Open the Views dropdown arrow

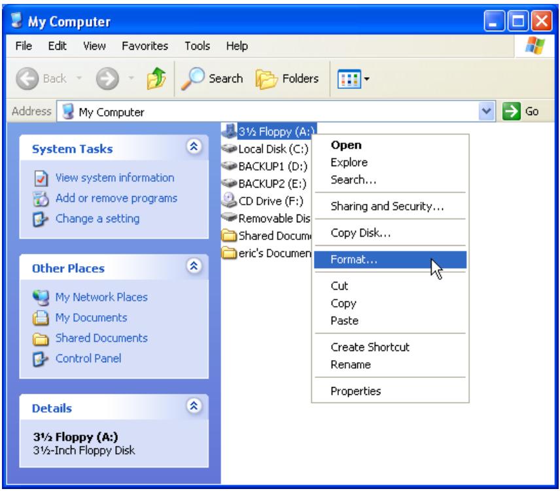(x=367, y=79)
